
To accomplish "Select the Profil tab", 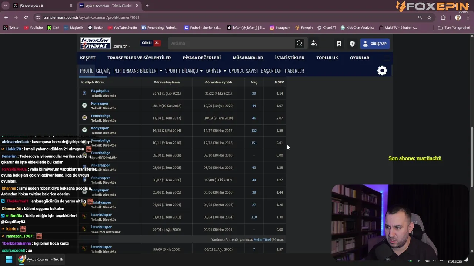I will pyautogui.click(x=86, y=71).
